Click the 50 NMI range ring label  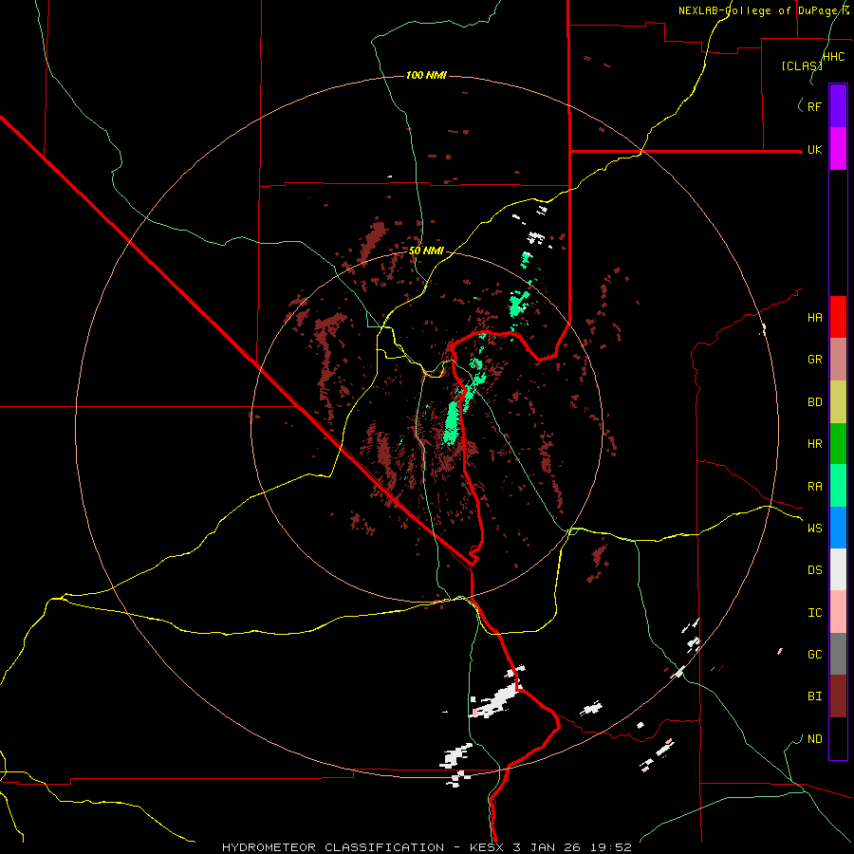tap(426, 251)
